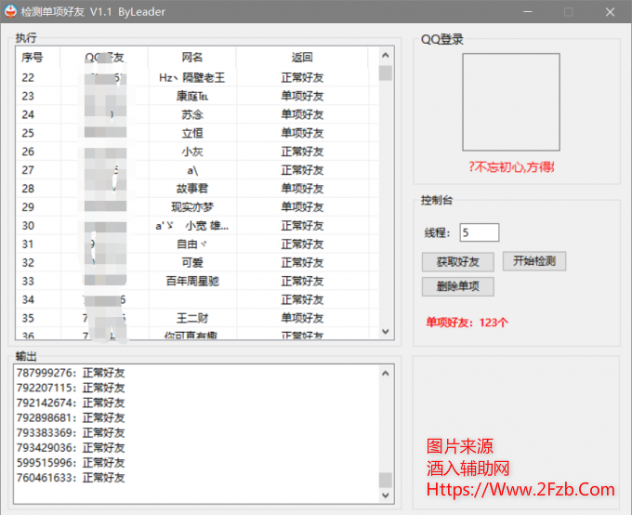Image resolution: width=632 pixels, height=515 pixels.
Task: Click output line 599515996: 正常好友
Action: tap(71, 463)
